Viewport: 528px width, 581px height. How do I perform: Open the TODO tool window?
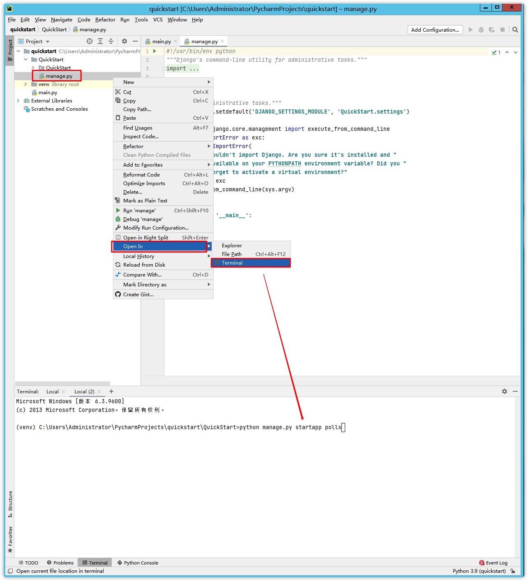(x=28, y=563)
